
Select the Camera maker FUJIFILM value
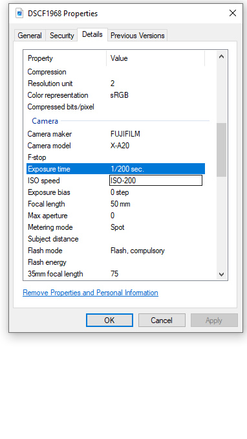(125, 134)
